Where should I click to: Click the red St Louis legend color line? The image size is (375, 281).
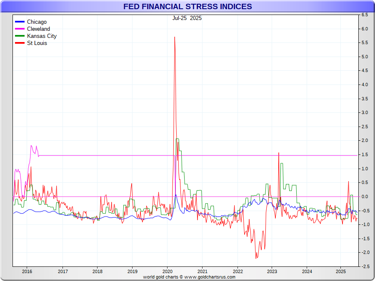click(20, 43)
